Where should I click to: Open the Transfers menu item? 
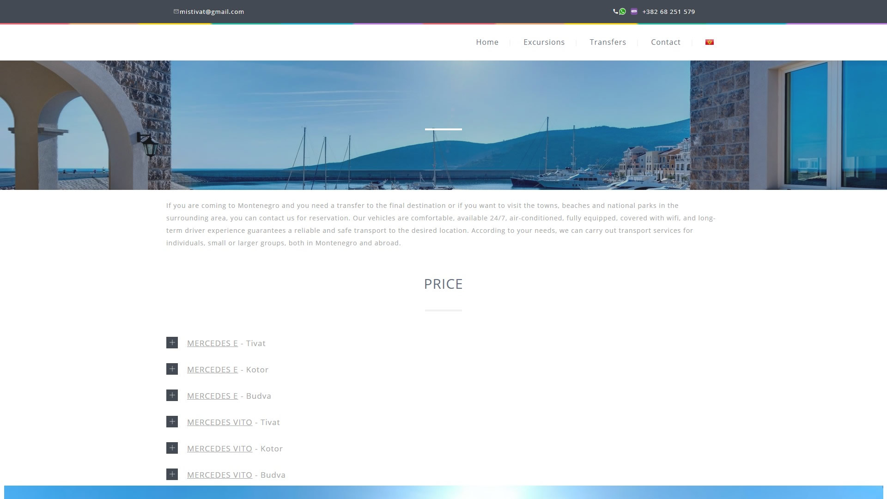[608, 42]
